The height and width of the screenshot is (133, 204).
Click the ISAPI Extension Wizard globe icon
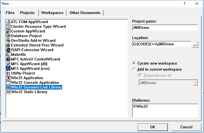[x=8, y=50]
